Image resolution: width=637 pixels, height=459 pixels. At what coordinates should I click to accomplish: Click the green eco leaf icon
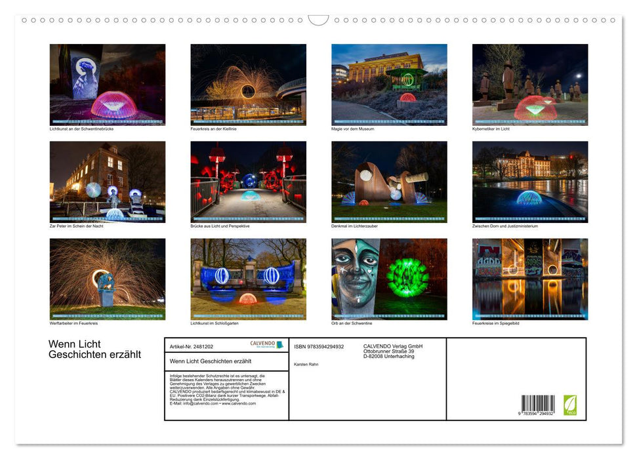(570, 405)
